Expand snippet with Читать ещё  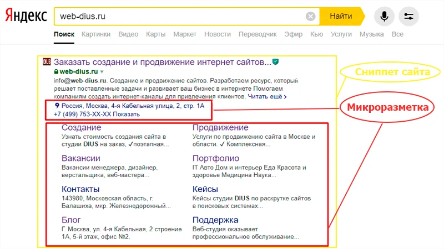(267, 96)
